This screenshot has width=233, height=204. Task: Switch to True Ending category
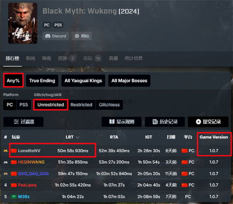tap(42, 80)
